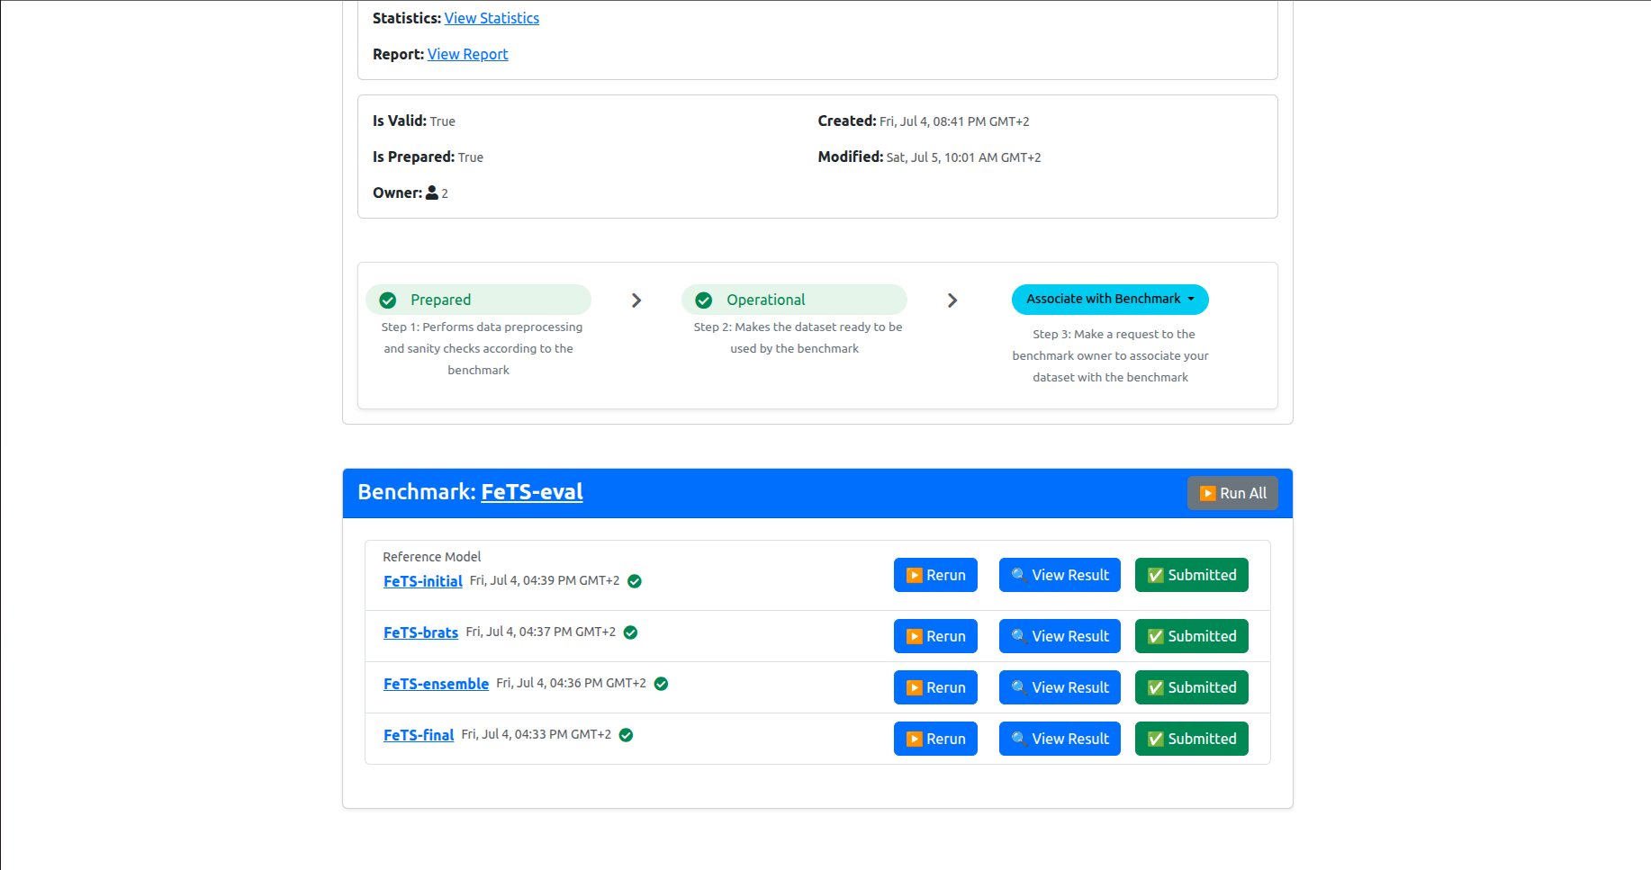This screenshot has width=1651, height=870.
Task: Click the Operational status pill
Action: pyautogui.click(x=794, y=300)
